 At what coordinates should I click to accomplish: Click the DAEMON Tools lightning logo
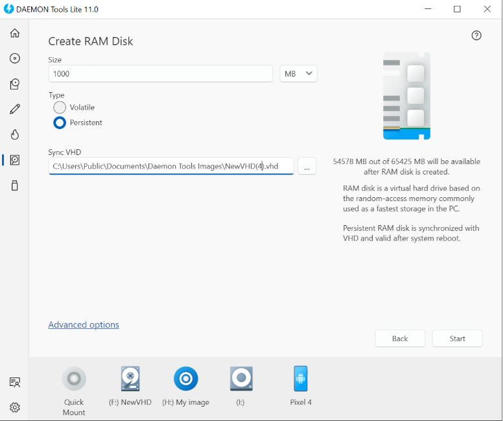(8, 9)
